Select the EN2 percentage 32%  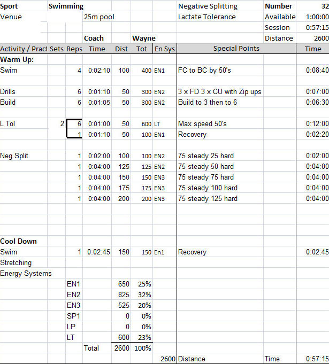click(x=144, y=295)
